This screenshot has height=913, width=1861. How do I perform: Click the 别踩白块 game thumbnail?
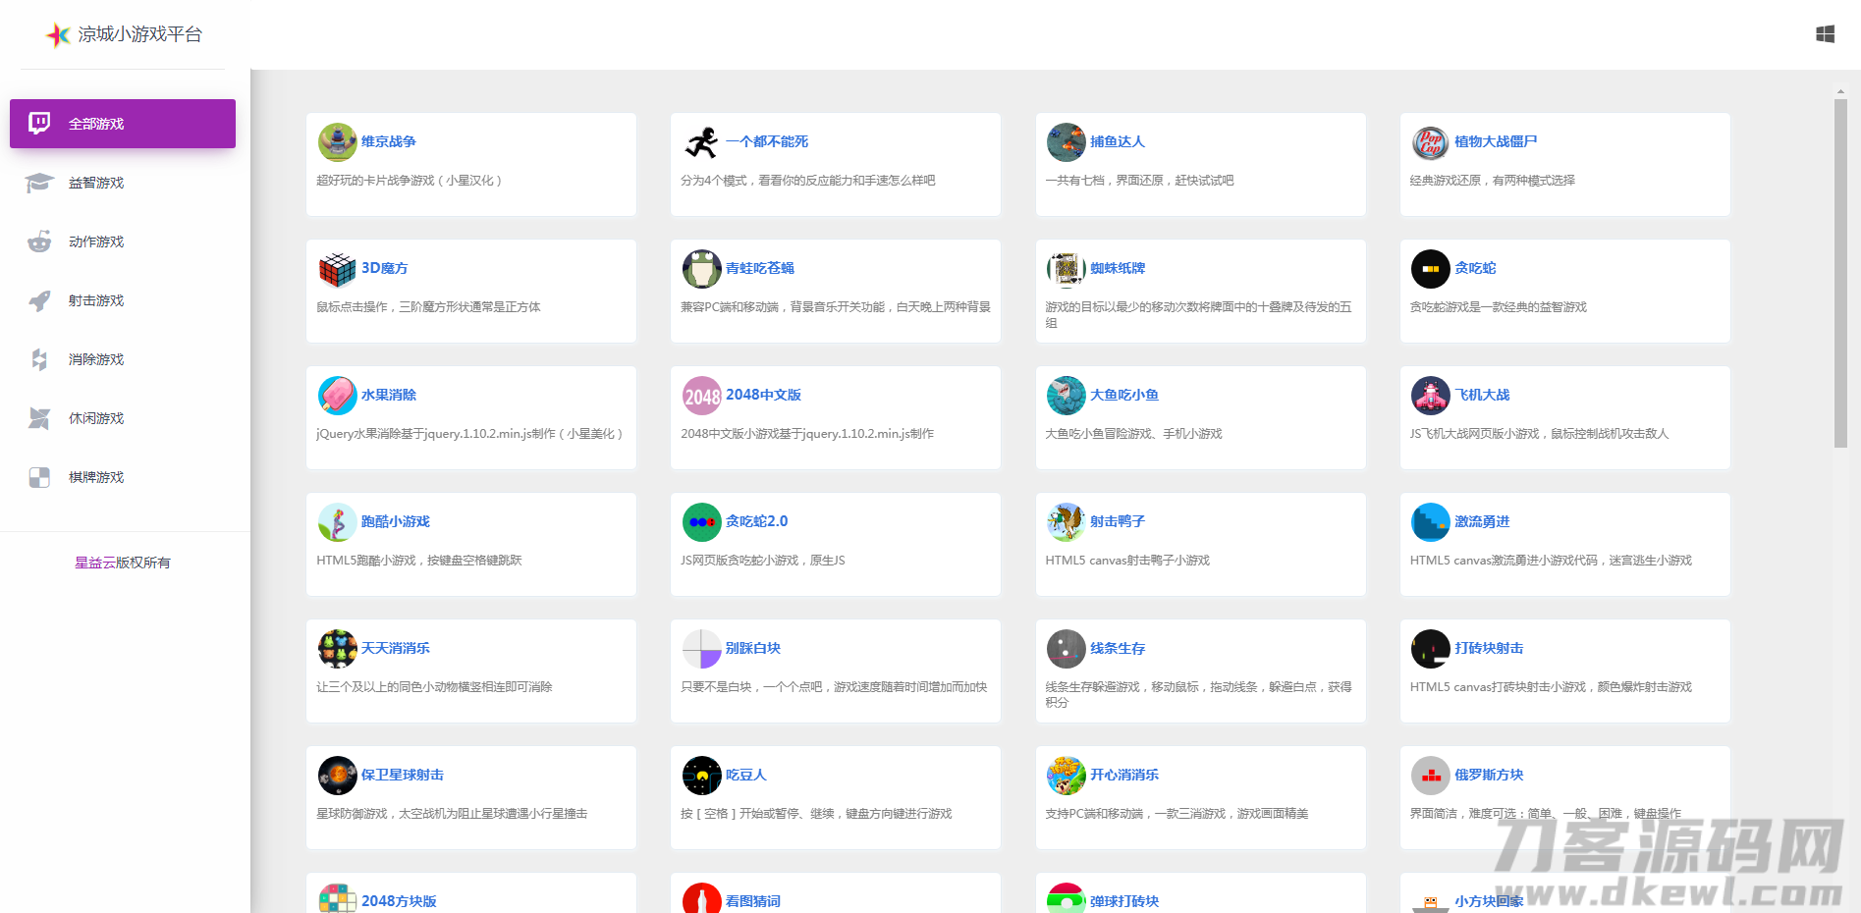(701, 648)
